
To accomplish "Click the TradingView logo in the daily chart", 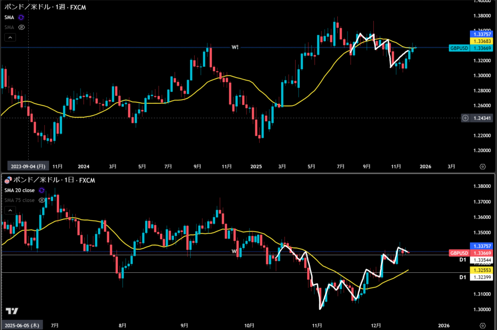I will [12, 311].
